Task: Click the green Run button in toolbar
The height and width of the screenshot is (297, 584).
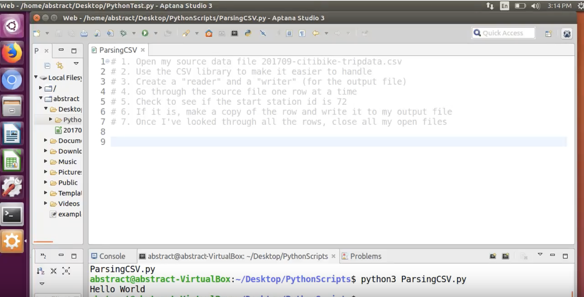Action: pyautogui.click(x=145, y=33)
